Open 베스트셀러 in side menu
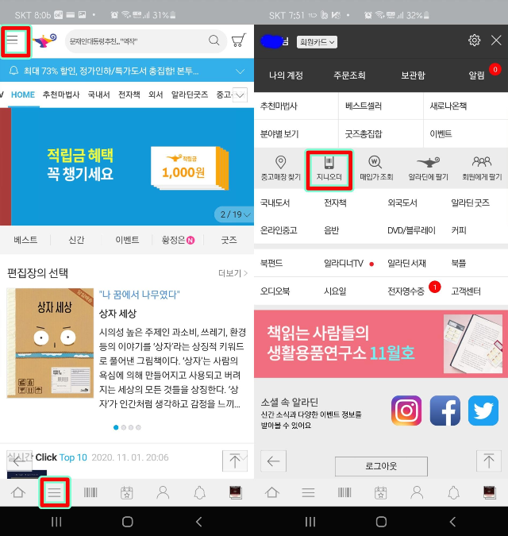 pos(364,106)
